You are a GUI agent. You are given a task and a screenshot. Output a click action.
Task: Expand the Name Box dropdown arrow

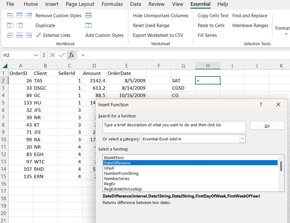click(x=36, y=55)
